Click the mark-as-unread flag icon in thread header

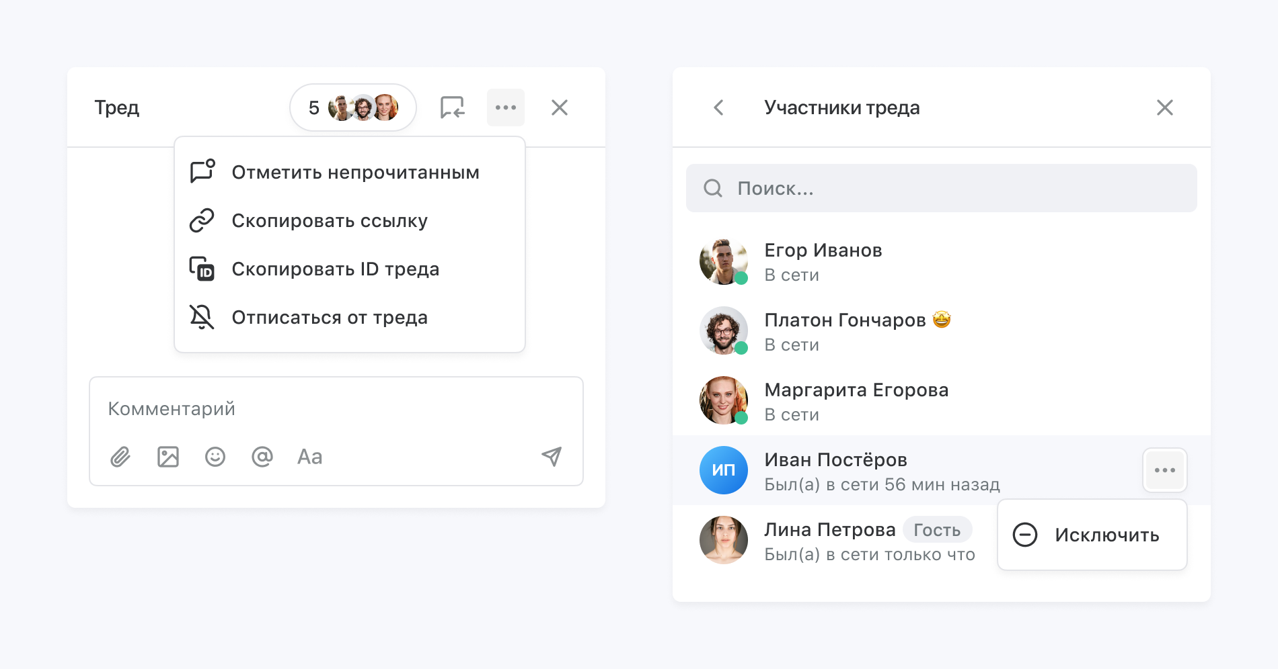coord(451,107)
